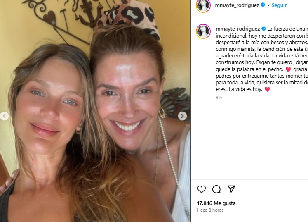Click the verified badge beside the caption username

point(263,29)
